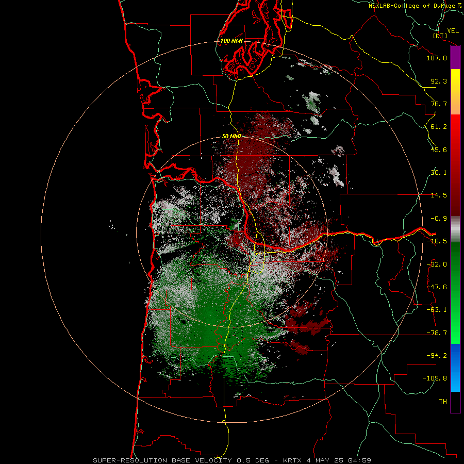Pick the yellow-orange segment of the color bar

coord(455,92)
